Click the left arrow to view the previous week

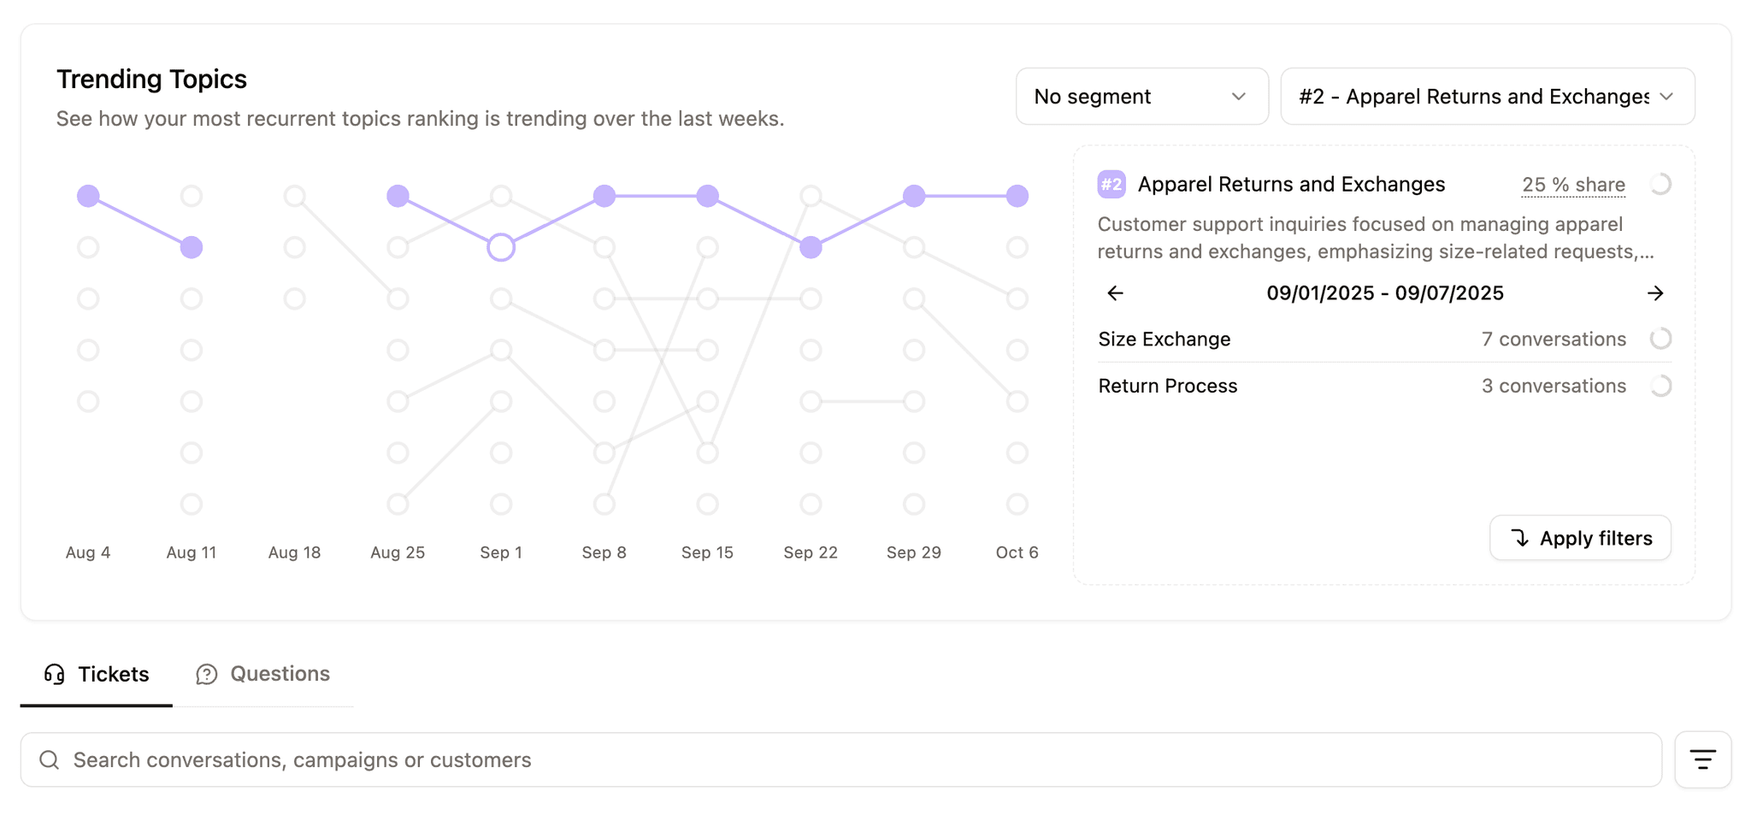[x=1114, y=293]
